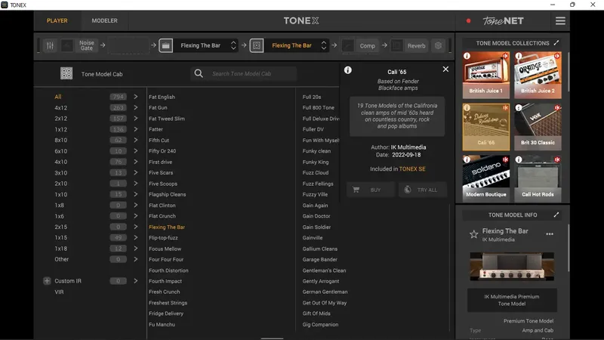Click the search magnifier icon
Image resolution: width=604 pixels, height=340 pixels.
click(199, 73)
